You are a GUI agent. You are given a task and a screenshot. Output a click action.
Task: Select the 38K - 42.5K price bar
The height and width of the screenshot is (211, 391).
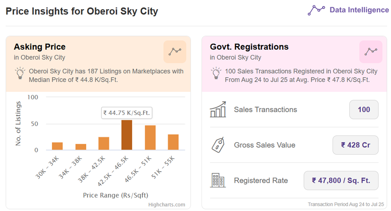coord(104,143)
